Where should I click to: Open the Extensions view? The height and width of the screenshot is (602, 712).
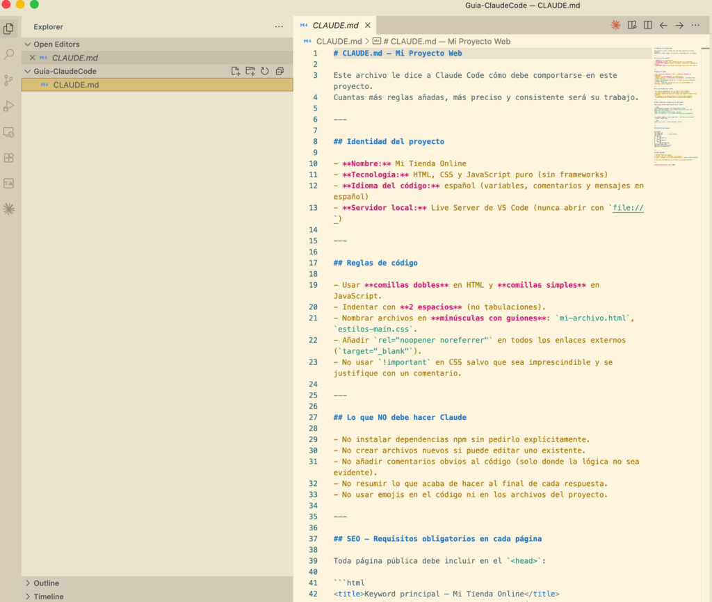click(x=9, y=158)
